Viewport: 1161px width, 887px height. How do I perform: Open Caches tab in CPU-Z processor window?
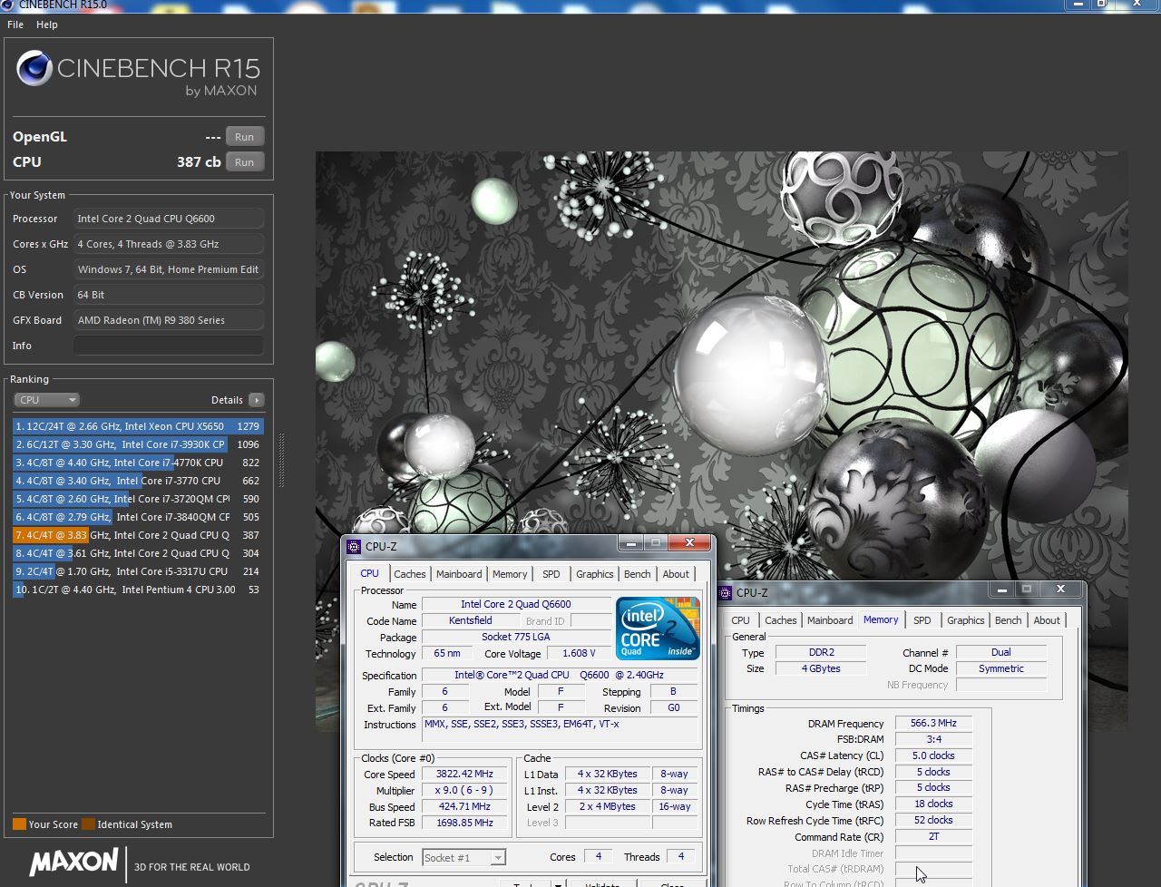[410, 574]
